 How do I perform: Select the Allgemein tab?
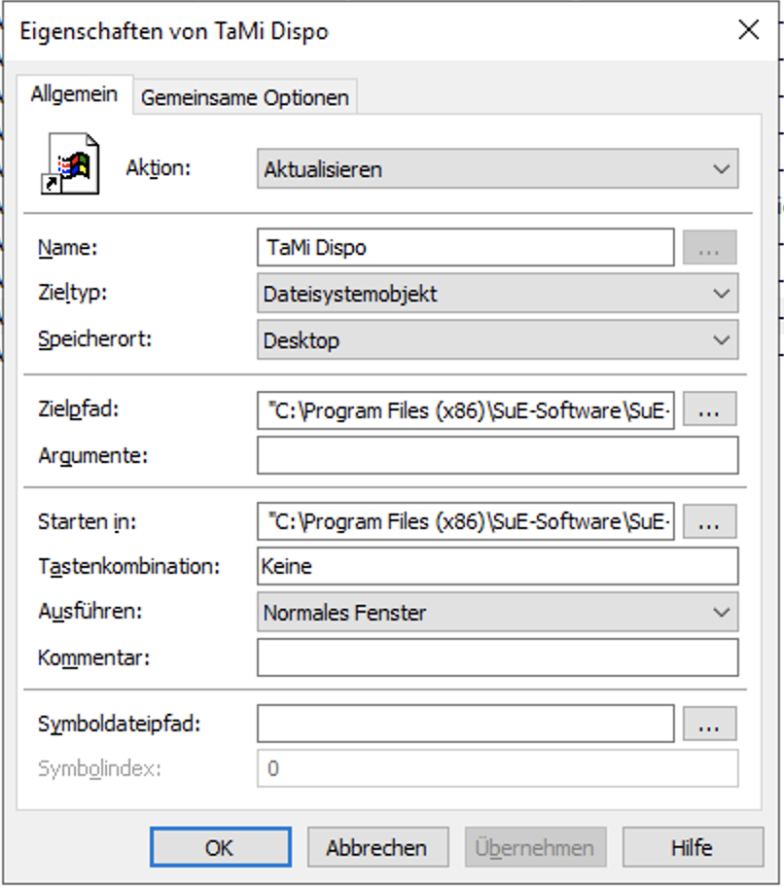click(75, 94)
